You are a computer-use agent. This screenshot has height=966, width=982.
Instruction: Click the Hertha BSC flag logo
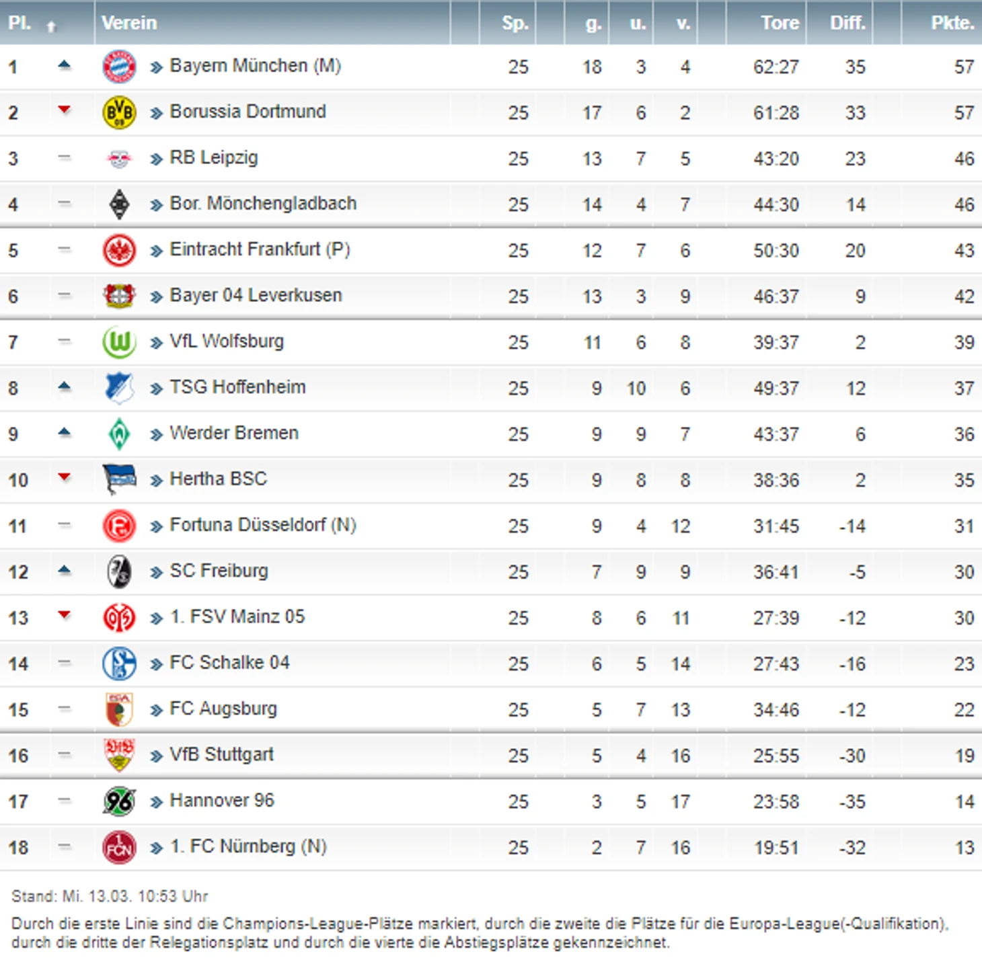(119, 479)
